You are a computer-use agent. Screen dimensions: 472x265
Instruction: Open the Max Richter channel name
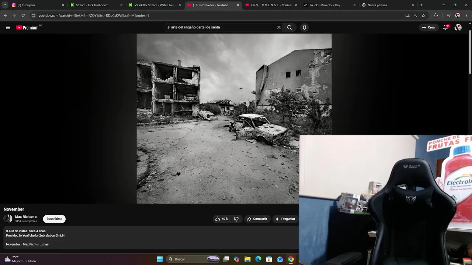(x=24, y=217)
